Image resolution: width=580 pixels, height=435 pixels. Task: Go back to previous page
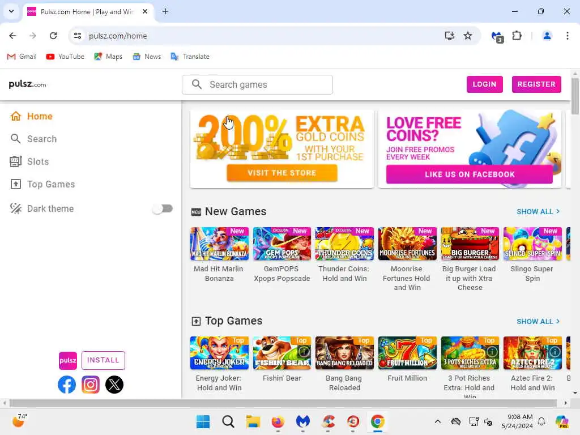pyautogui.click(x=12, y=36)
